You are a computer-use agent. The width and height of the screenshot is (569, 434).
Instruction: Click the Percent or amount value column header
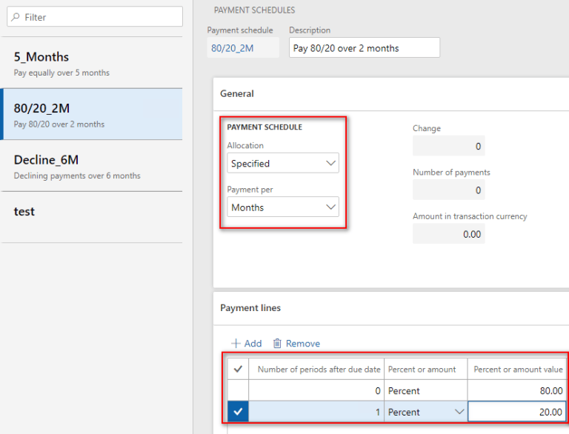[x=516, y=369]
